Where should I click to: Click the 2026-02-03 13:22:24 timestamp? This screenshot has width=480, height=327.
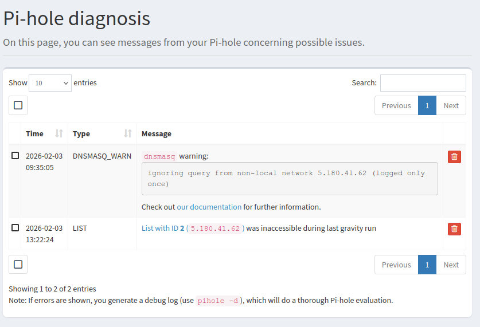[44, 234]
